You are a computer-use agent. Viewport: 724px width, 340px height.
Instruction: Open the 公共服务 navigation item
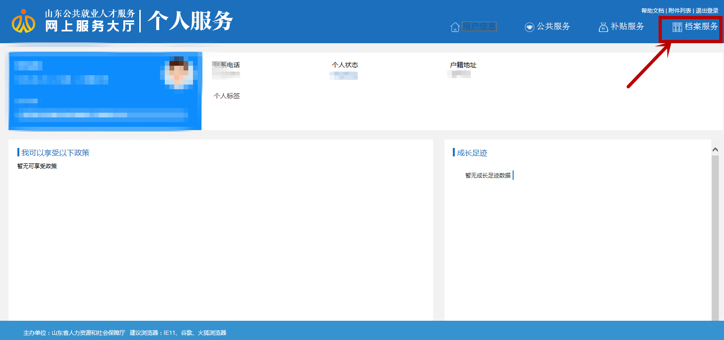[x=547, y=27]
